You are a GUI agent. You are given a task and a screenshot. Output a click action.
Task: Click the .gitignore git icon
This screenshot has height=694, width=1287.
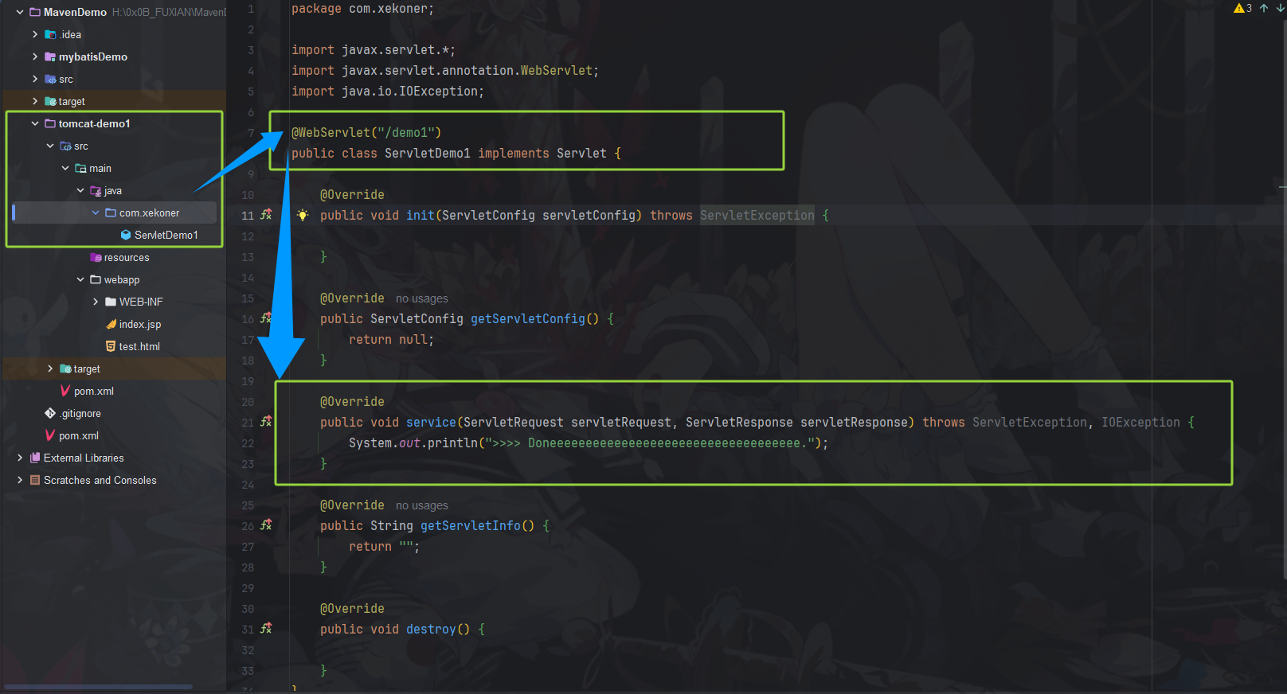click(x=50, y=413)
